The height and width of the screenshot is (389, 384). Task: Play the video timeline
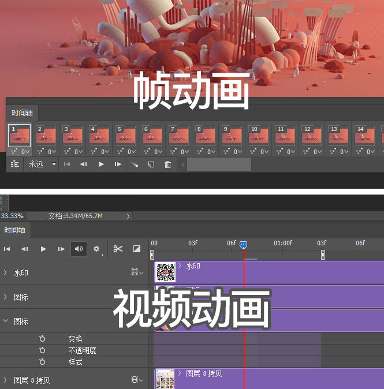tap(43, 249)
